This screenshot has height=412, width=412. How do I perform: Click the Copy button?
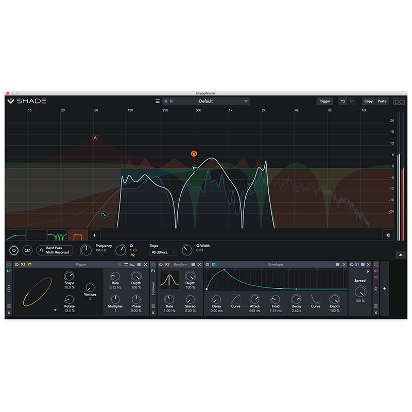(x=368, y=101)
